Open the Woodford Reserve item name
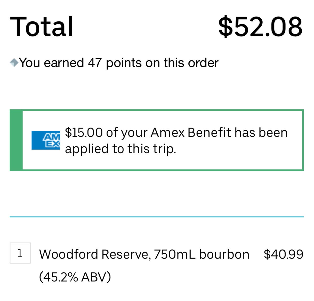 point(94,254)
